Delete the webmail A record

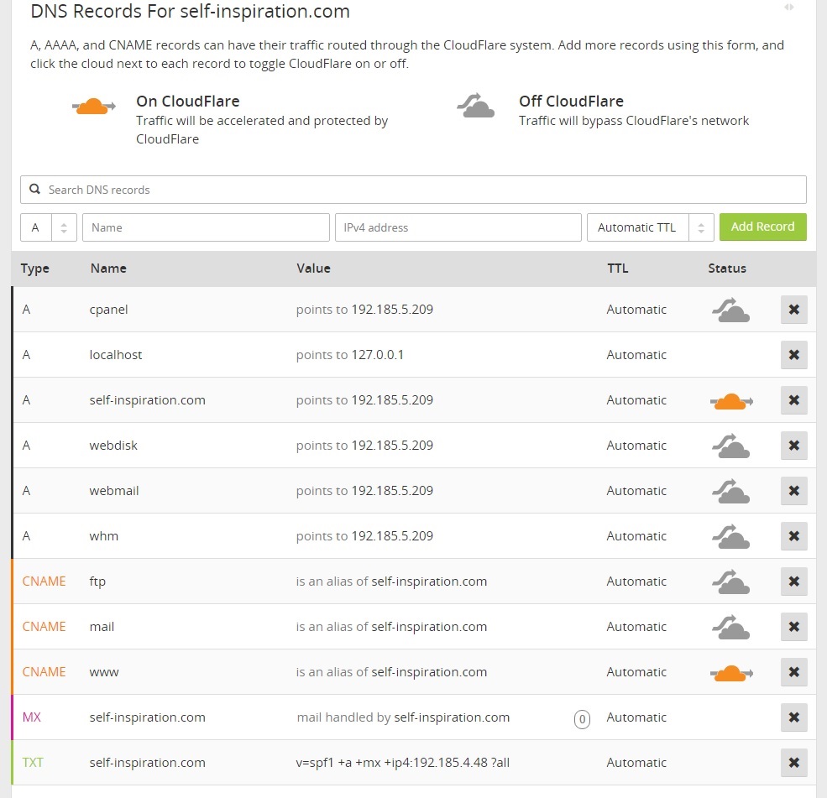[x=793, y=491]
